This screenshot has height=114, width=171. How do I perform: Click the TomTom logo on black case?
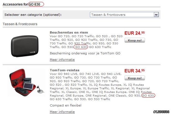pos(32,52)
